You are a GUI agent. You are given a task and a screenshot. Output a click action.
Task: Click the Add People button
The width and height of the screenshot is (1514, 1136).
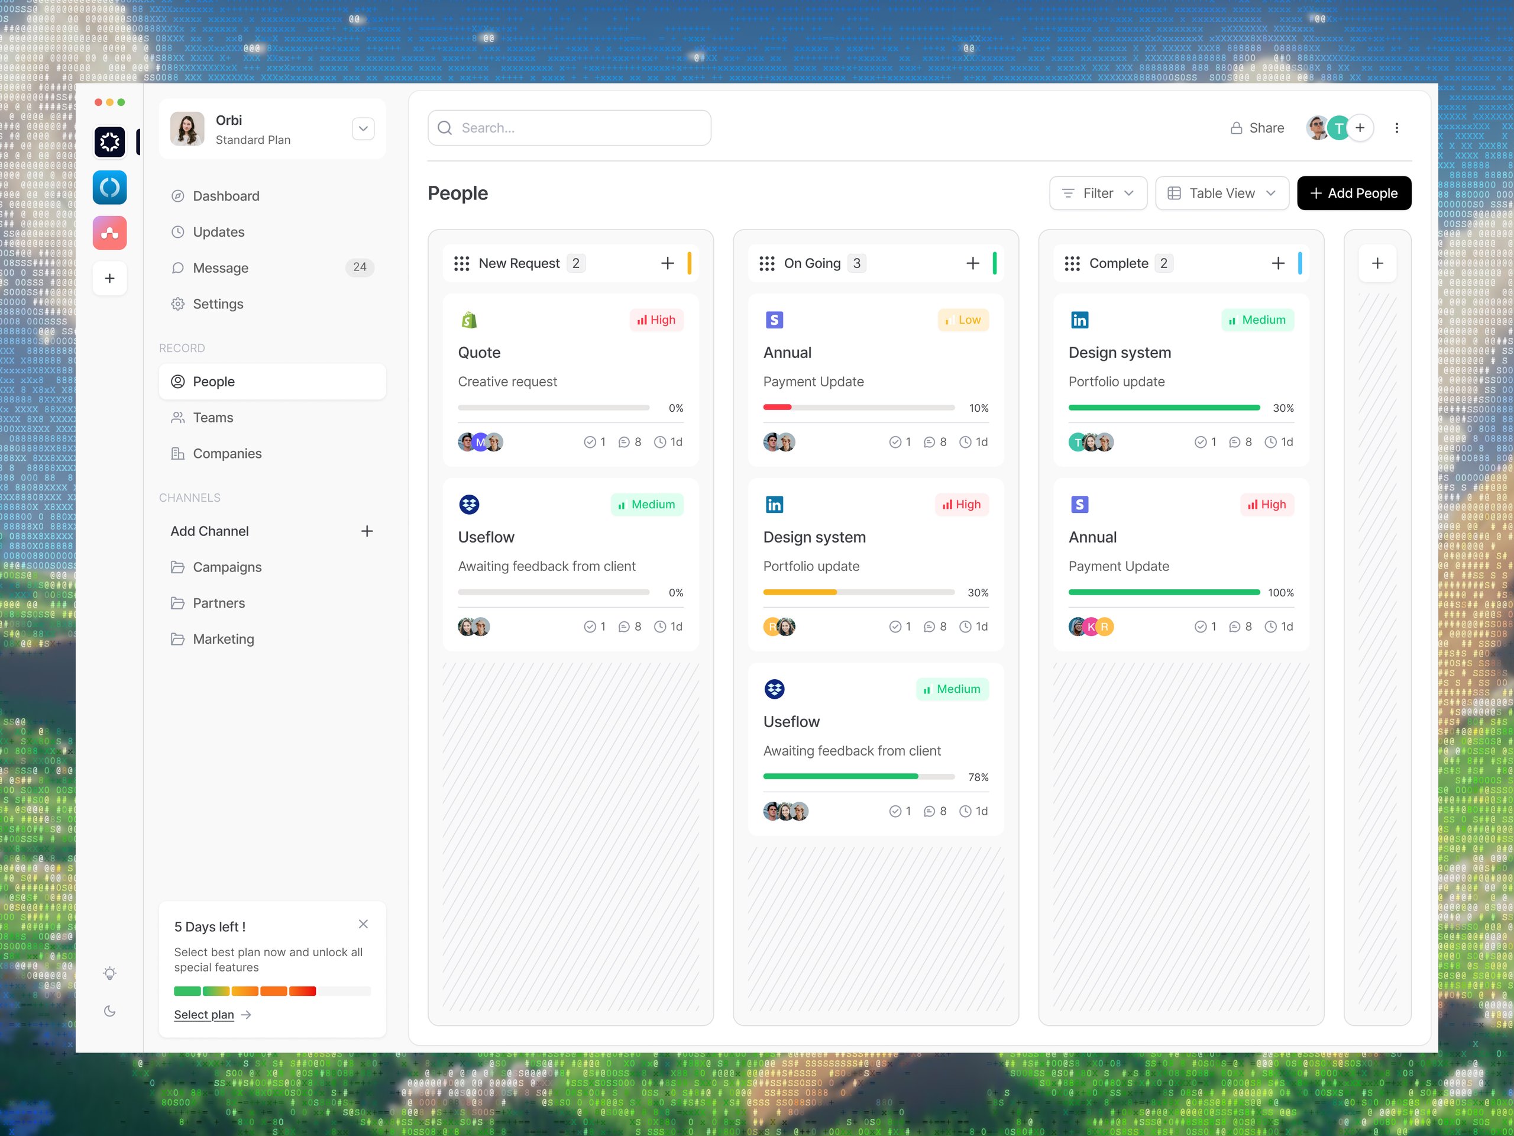click(1354, 193)
